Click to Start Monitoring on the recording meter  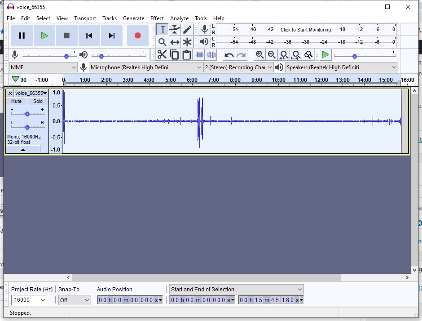tap(305, 30)
